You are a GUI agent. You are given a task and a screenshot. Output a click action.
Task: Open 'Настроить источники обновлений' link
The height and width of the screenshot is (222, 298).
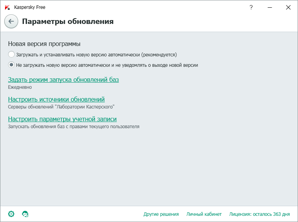(x=56, y=99)
